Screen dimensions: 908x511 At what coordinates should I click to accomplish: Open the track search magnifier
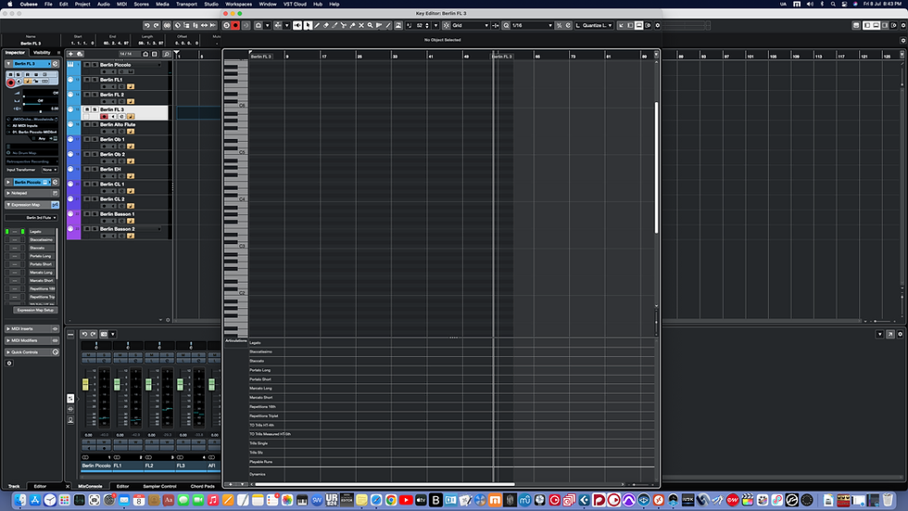[166, 54]
